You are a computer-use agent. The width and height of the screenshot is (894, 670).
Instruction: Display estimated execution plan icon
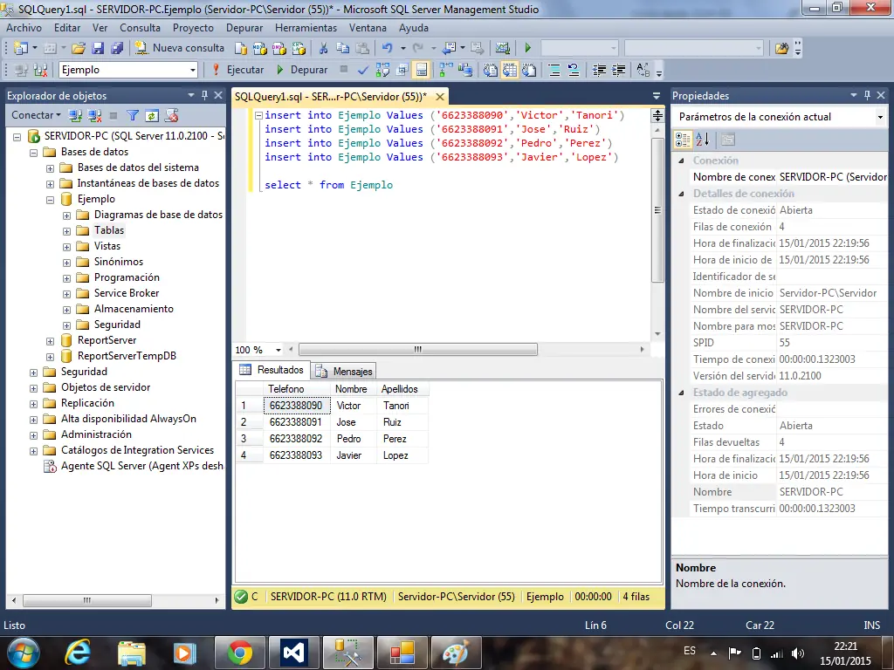(x=382, y=70)
